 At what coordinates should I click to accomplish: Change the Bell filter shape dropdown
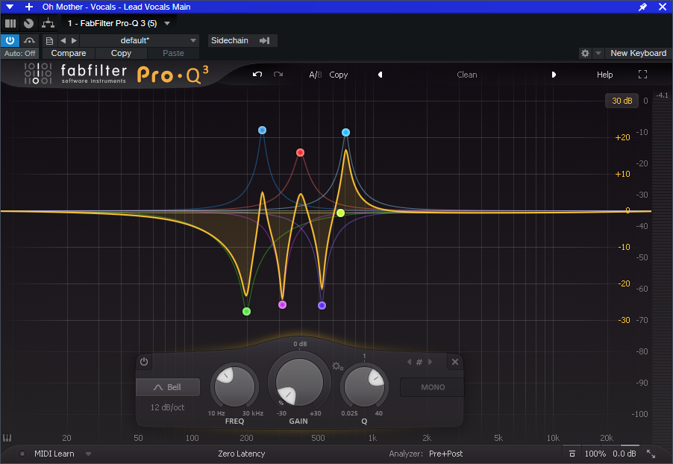168,387
